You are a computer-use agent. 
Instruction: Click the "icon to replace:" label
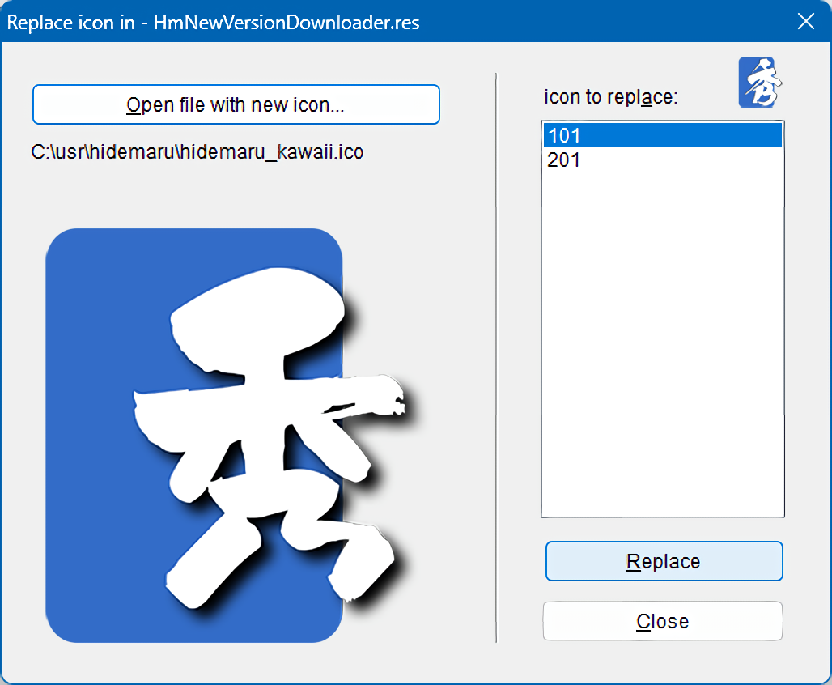(610, 97)
